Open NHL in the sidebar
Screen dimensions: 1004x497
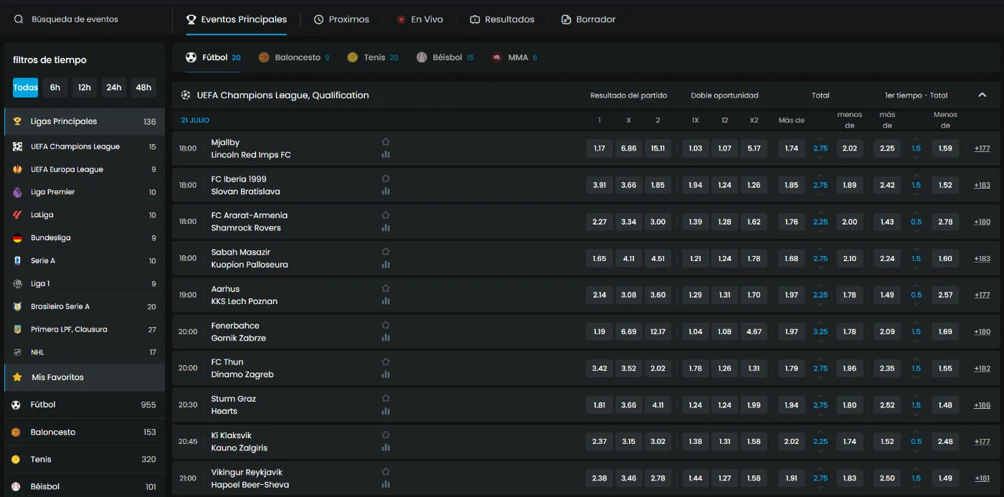[85, 352]
